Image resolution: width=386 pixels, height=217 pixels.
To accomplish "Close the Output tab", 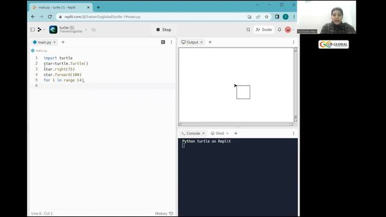I will (x=201, y=42).
